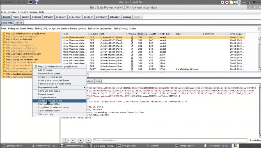Click the previous match '<' button

click(x=73, y=140)
